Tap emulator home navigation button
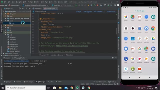The width and height of the screenshot is (160, 90). (x=139, y=77)
